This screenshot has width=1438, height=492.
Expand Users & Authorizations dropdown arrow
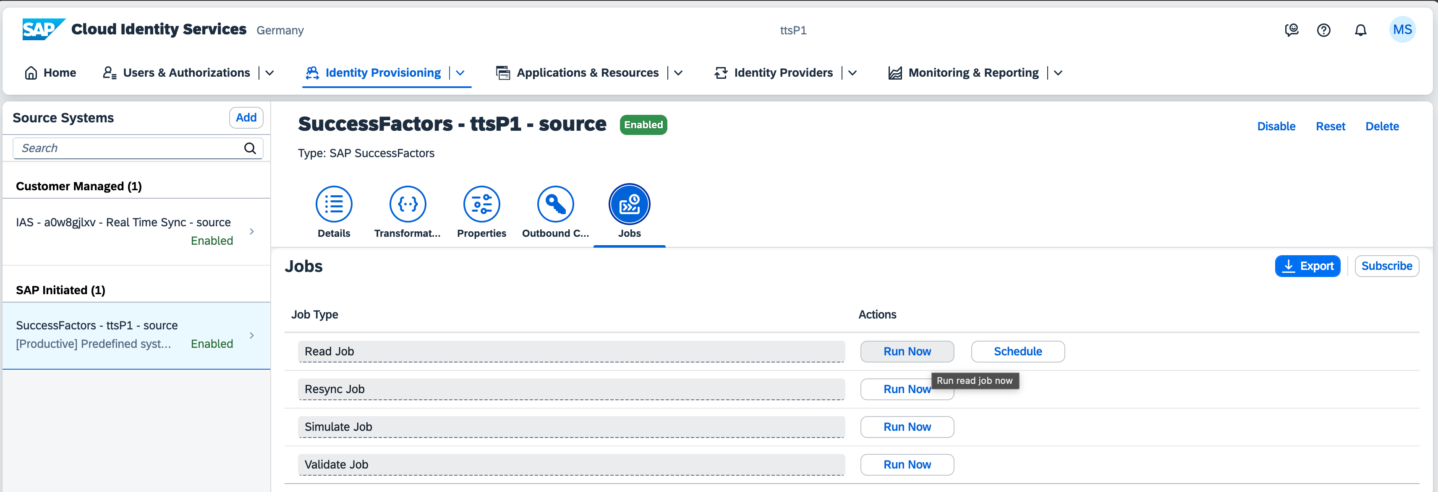coord(269,73)
